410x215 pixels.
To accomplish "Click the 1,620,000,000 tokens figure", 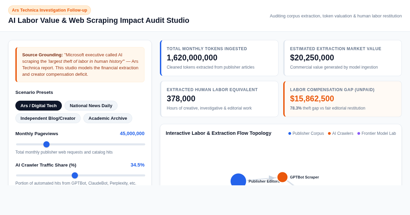I will (x=192, y=58).
